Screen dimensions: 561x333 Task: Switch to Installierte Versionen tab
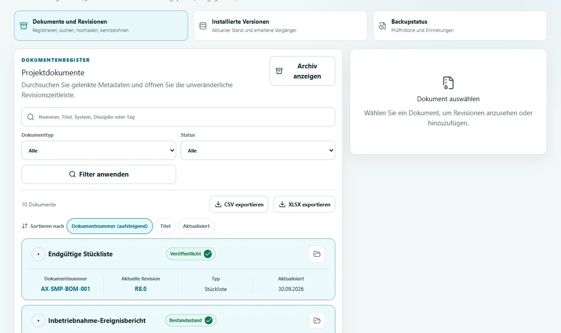280,25
